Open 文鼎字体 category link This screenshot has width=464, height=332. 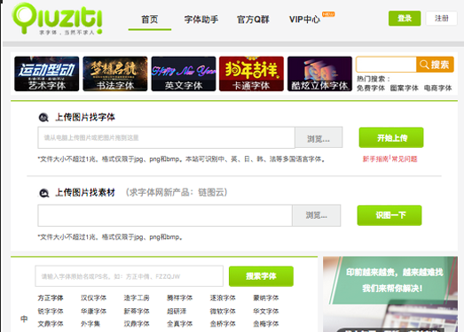51,324
